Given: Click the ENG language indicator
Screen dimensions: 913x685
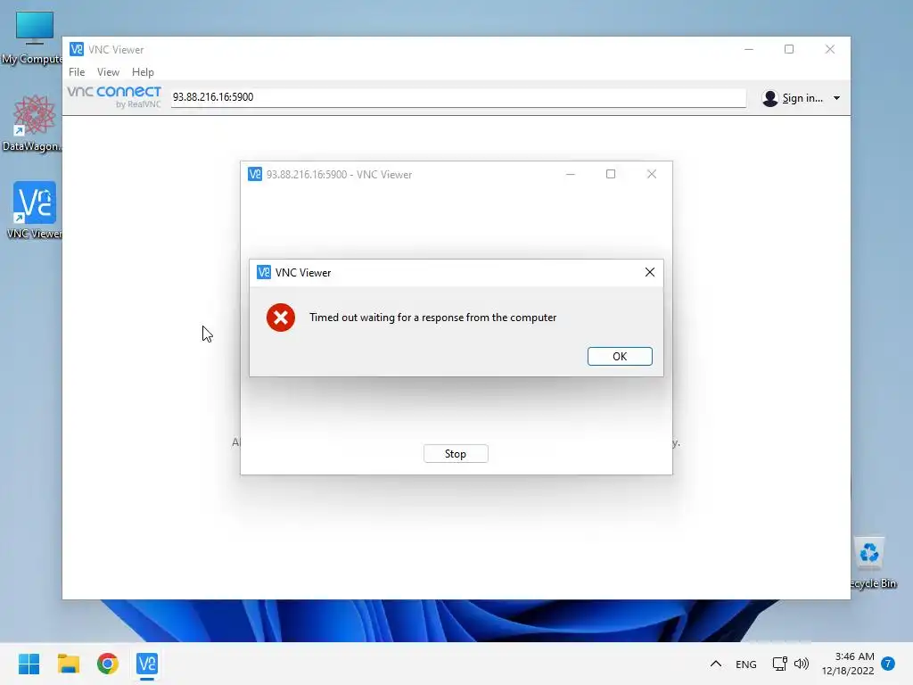Looking at the screenshot, I should point(746,664).
